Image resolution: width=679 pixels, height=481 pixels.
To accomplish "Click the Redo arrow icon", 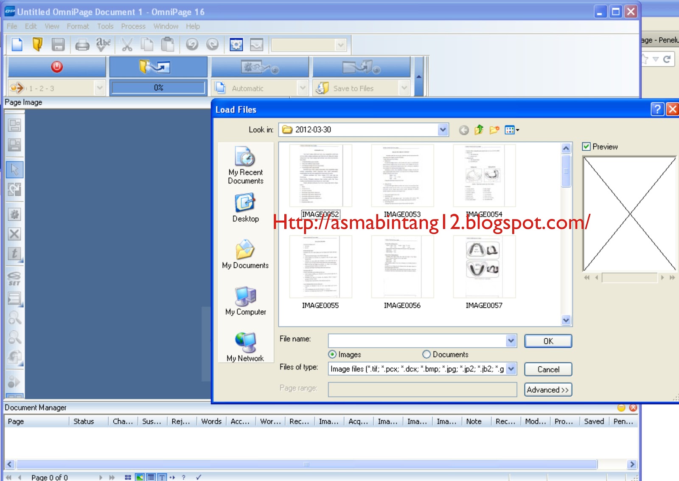I will coord(212,44).
